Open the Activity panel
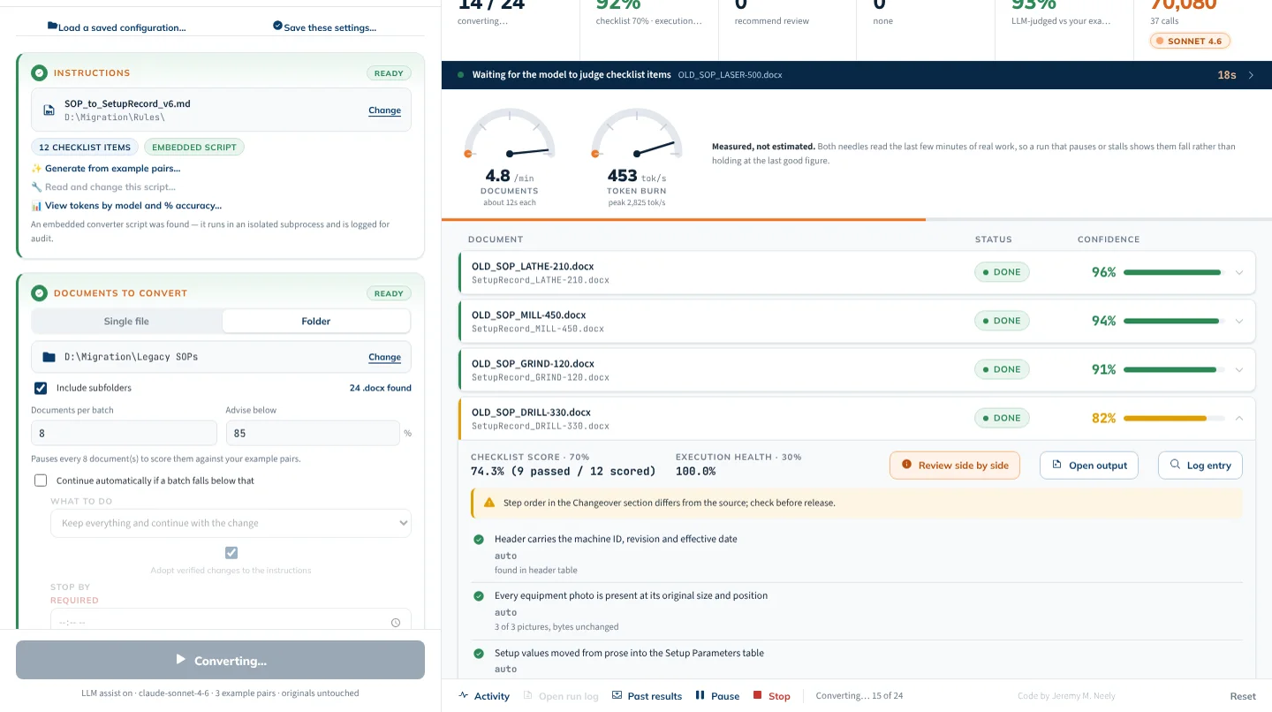The width and height of the screenshot is (1272, 712). point(484,696)
